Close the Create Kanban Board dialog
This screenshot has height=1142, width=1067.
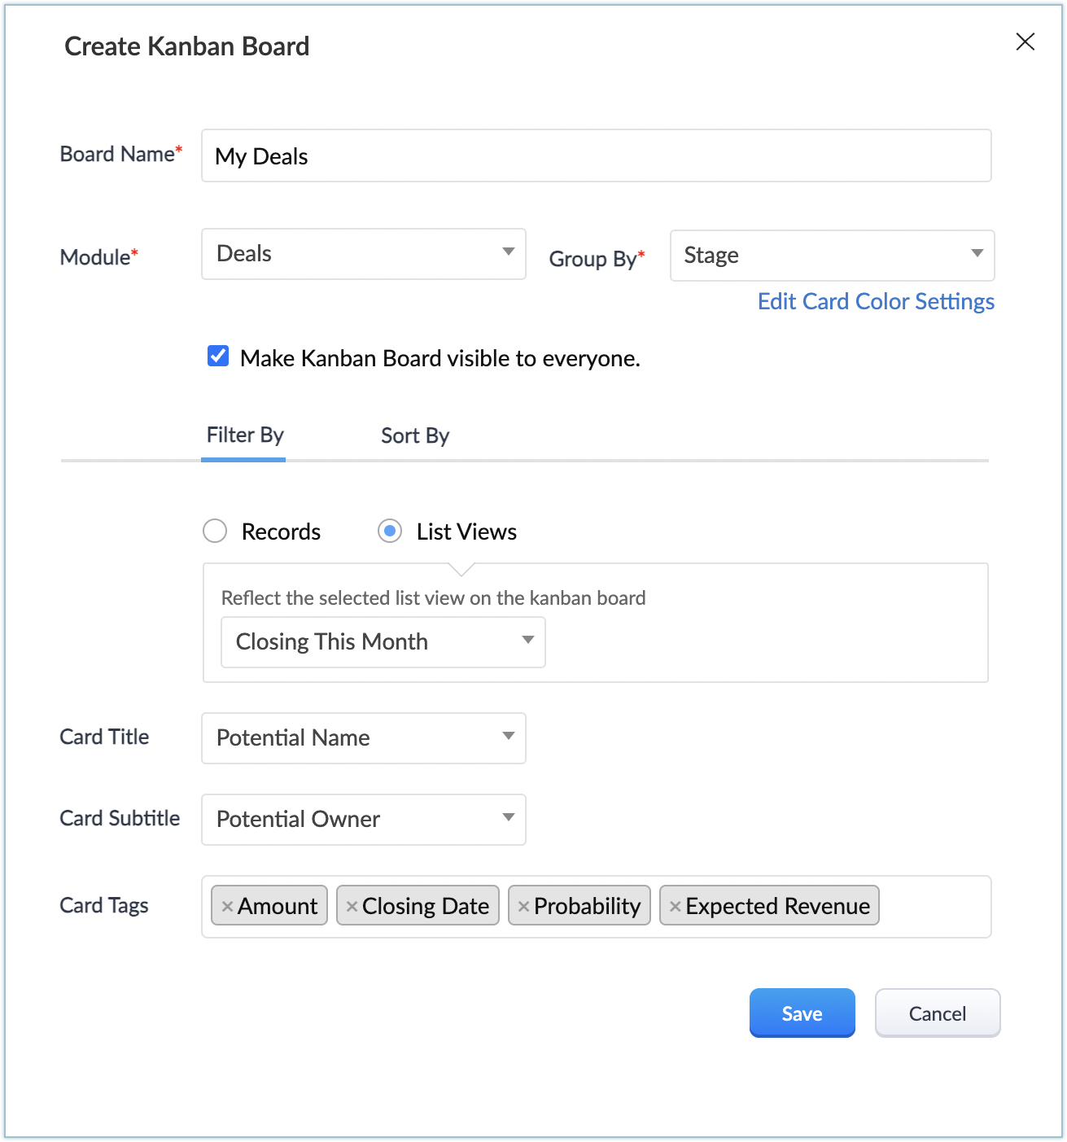1025,42
